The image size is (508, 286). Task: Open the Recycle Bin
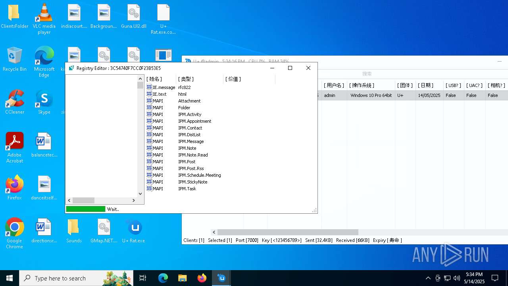(14, 60)
